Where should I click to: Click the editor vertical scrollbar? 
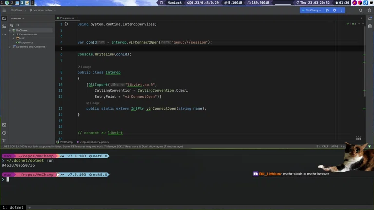[x=364, y=61]
